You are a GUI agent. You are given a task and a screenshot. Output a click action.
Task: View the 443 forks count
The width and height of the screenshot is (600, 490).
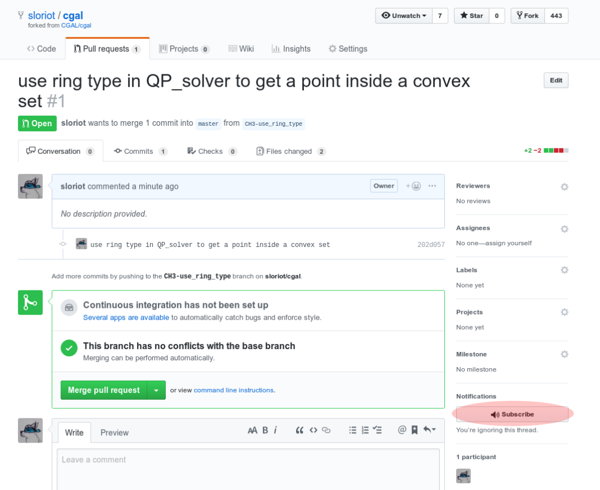click(556, 16)
